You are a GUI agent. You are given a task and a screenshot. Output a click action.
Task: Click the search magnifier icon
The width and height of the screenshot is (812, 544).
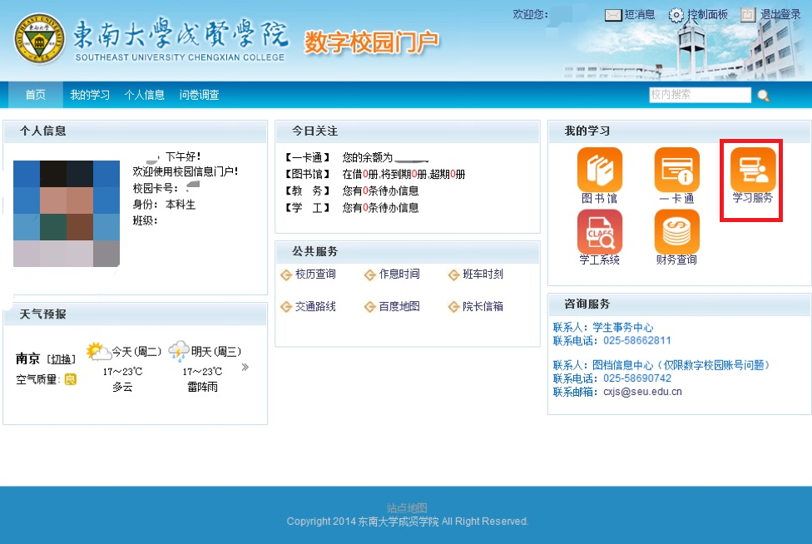tap(763, 96)
